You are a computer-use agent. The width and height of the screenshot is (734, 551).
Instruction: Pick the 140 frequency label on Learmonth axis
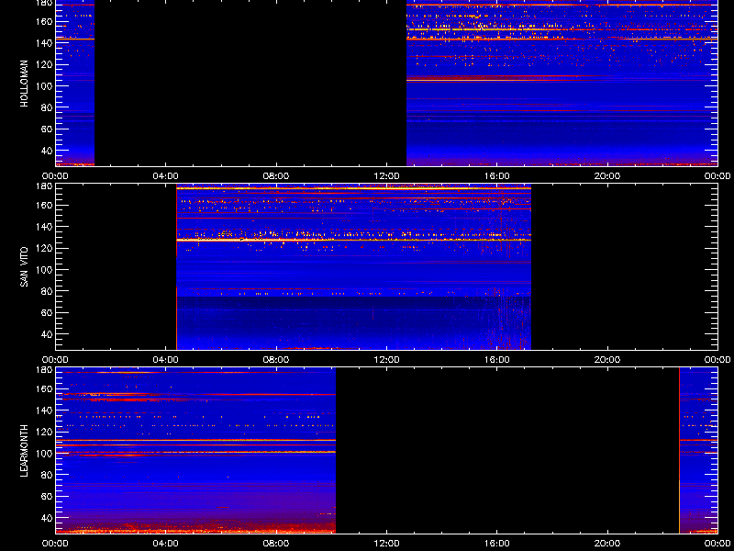point(43,410)
